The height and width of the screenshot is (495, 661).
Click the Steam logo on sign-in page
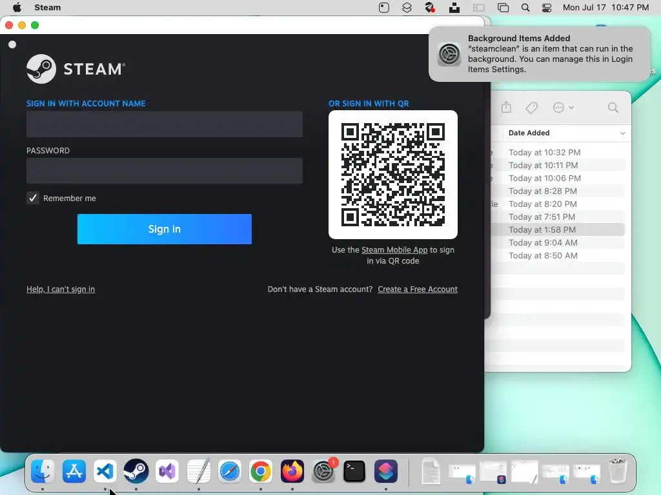coord(76,69)
